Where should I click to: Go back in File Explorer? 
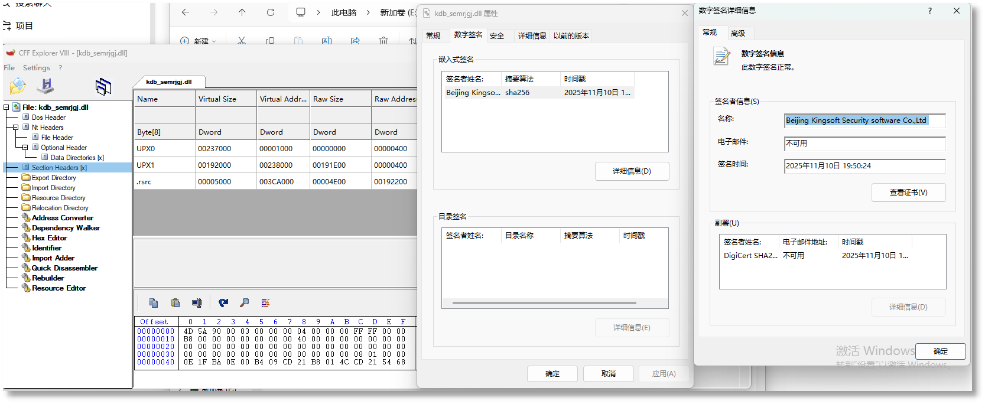(x=186, y=12)
